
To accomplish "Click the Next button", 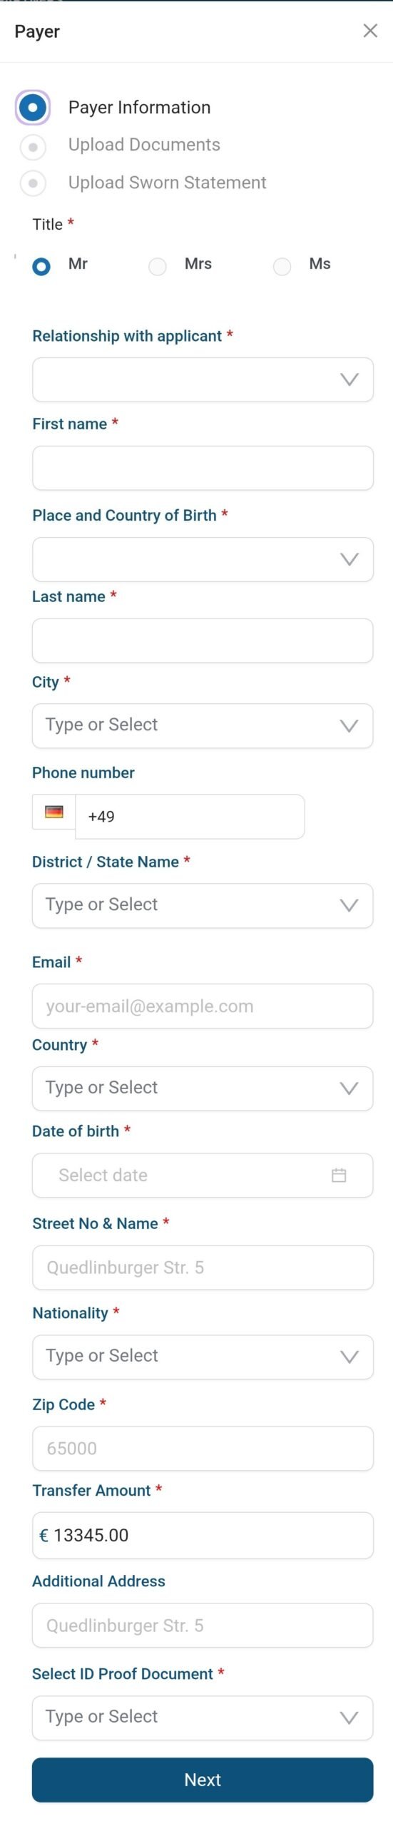I will click(203, 1780).
